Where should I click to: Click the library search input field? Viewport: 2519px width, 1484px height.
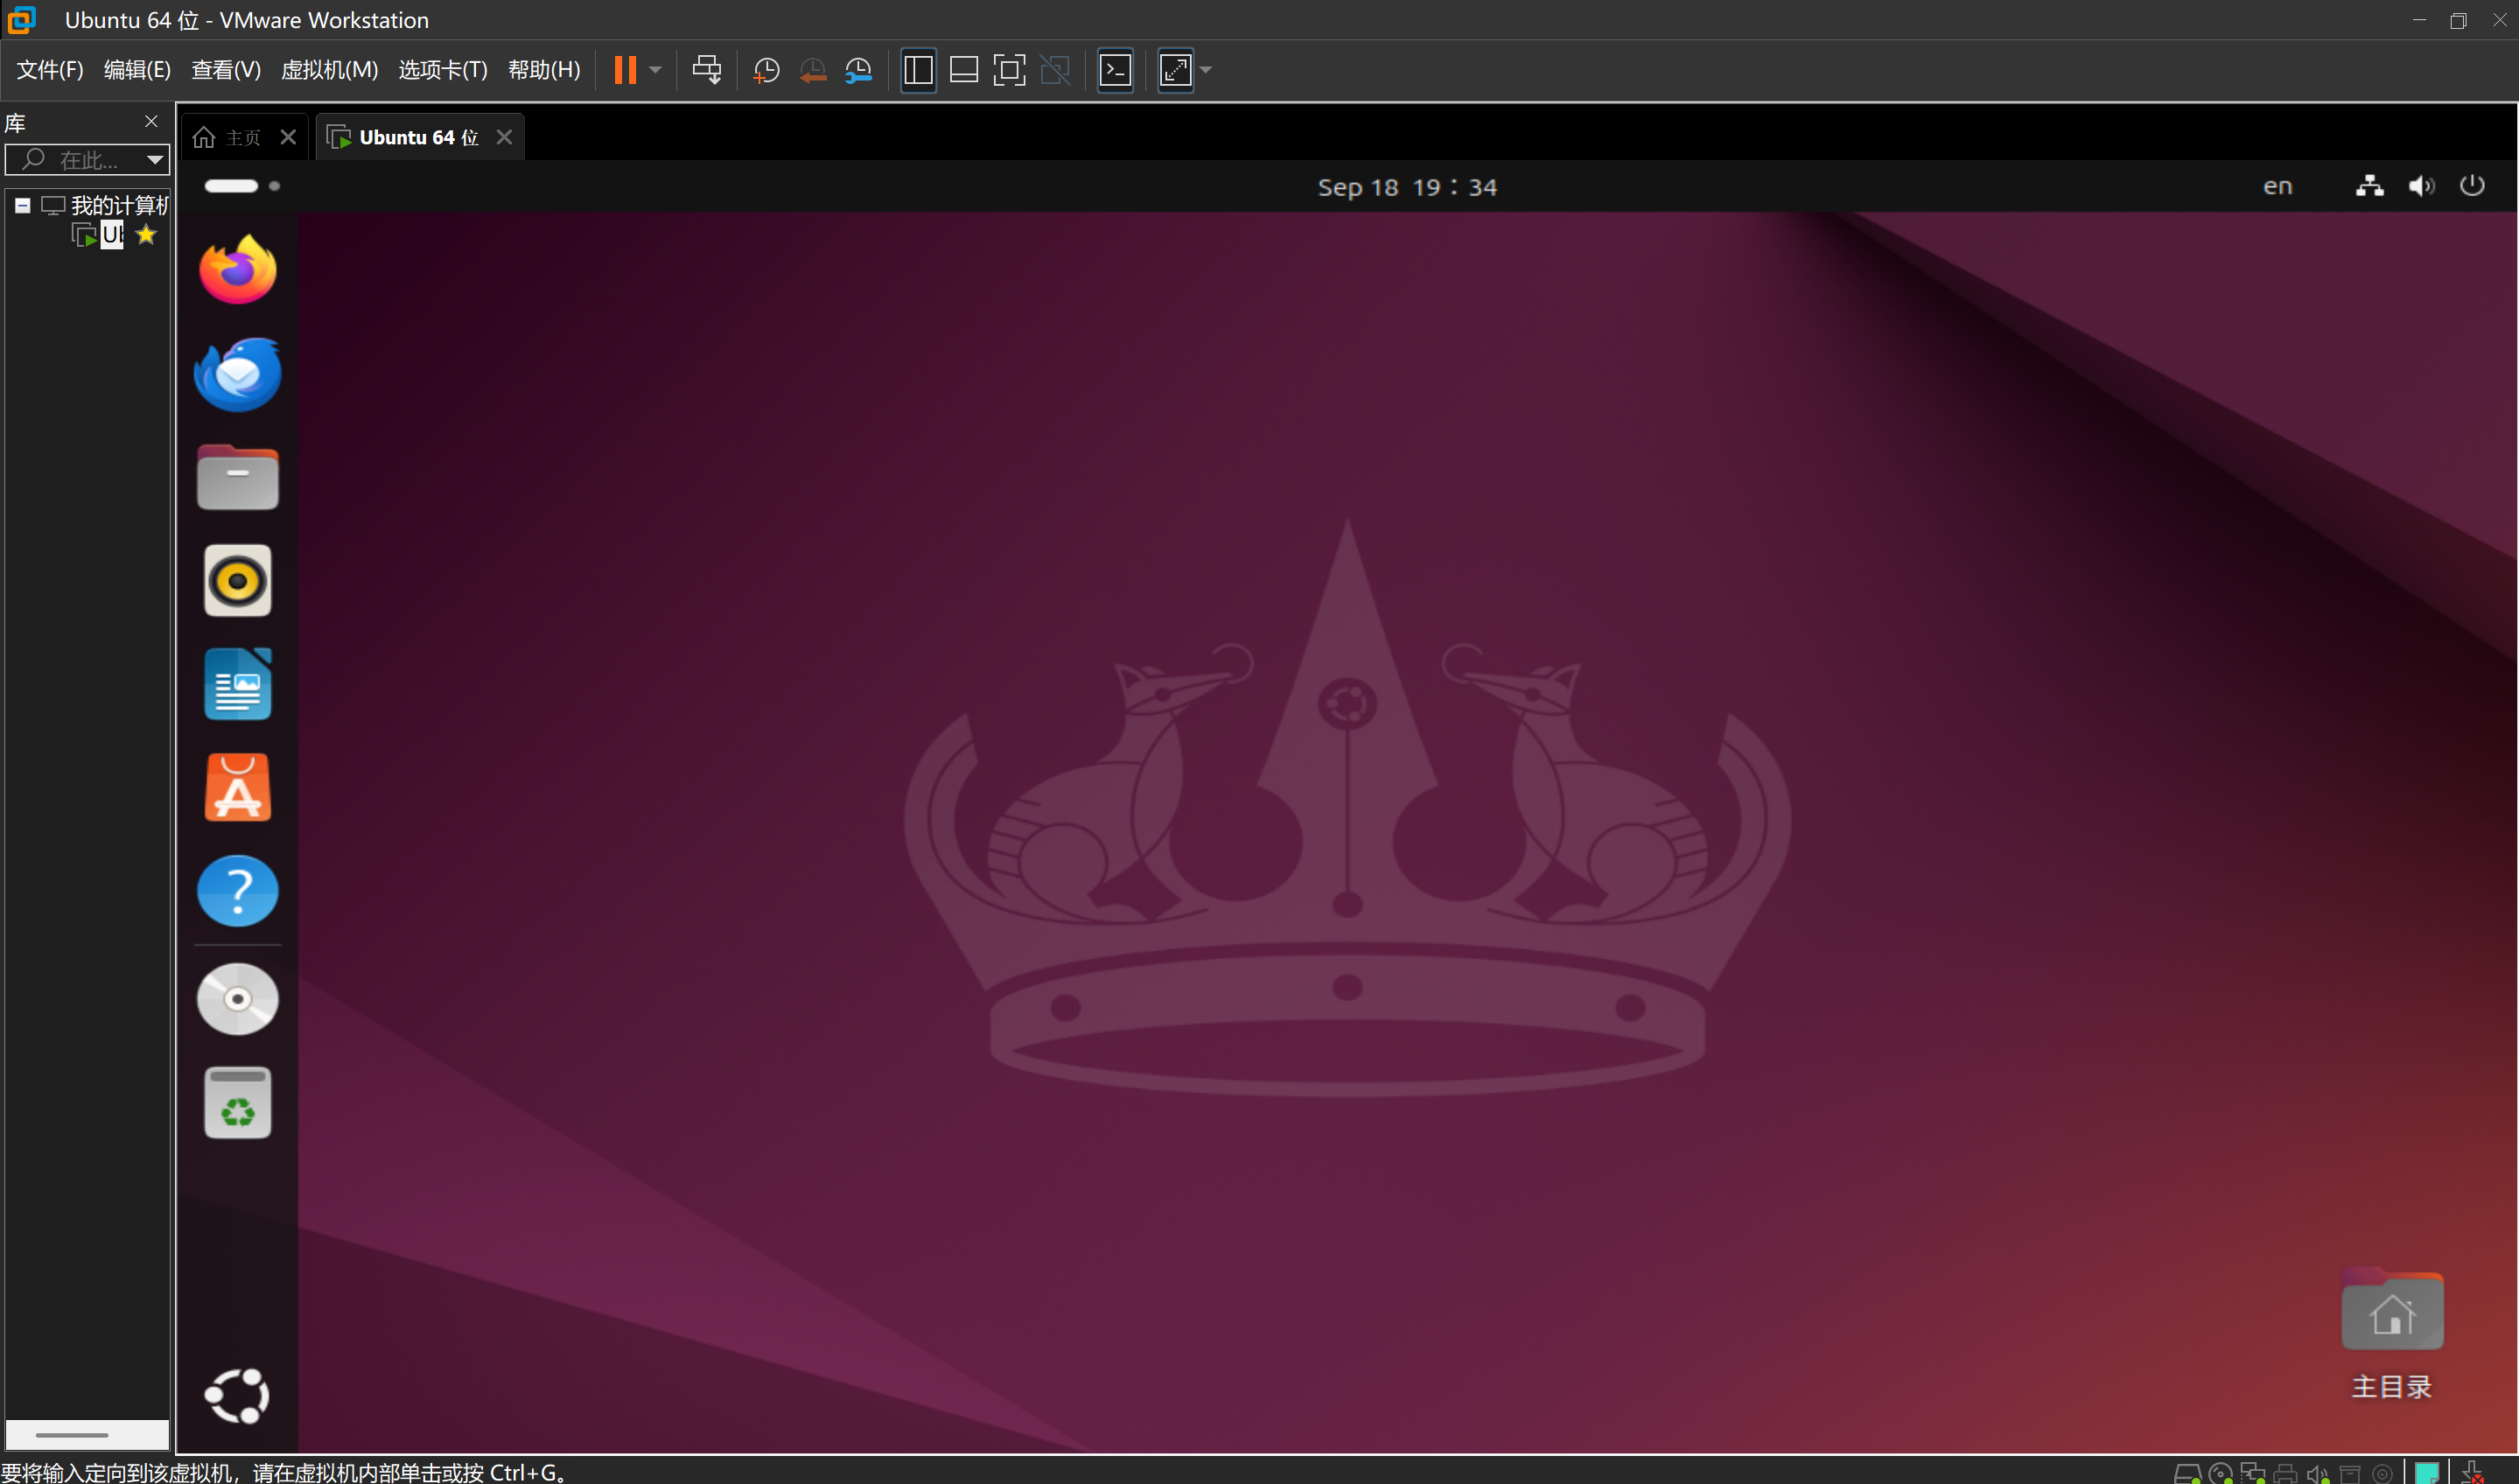88,159
